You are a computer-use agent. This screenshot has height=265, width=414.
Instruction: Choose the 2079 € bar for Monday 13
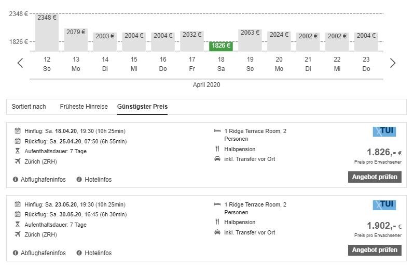76,39
